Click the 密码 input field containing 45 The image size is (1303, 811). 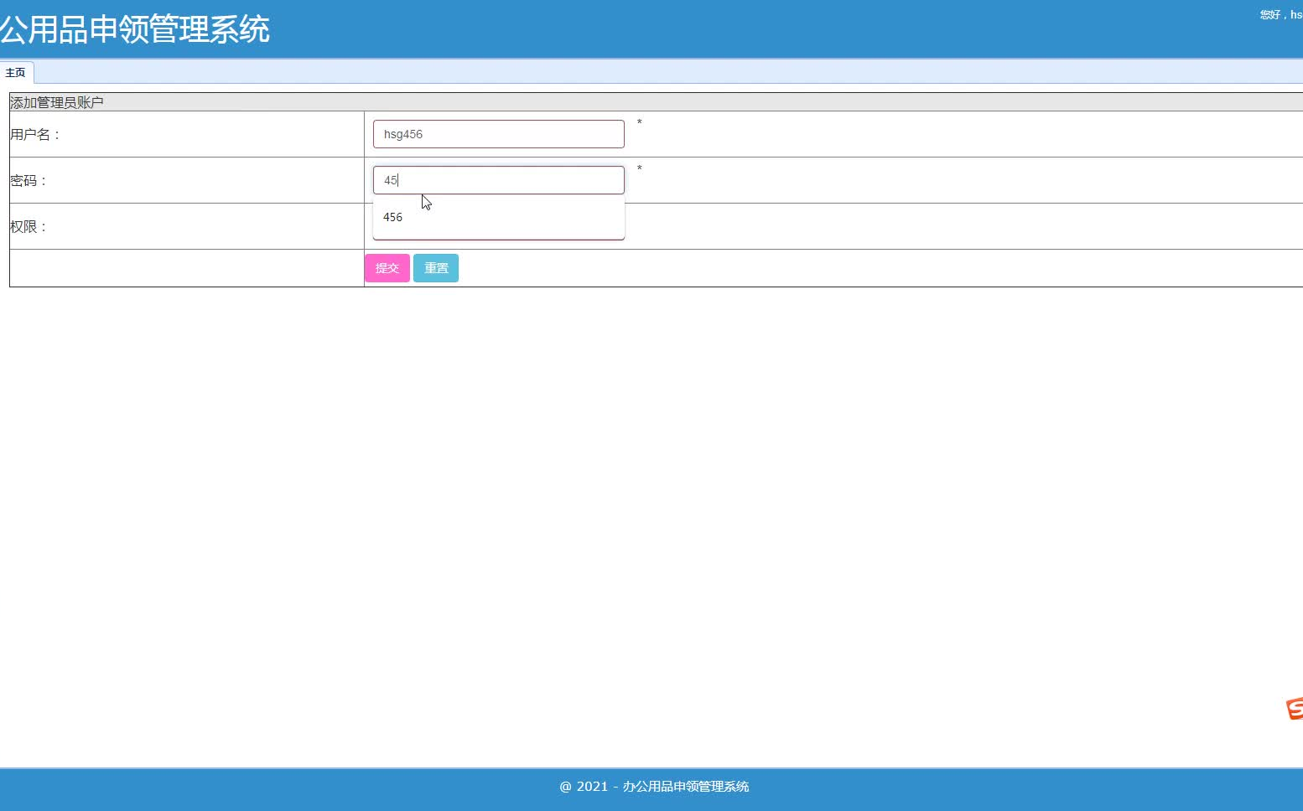pos(499,180)
